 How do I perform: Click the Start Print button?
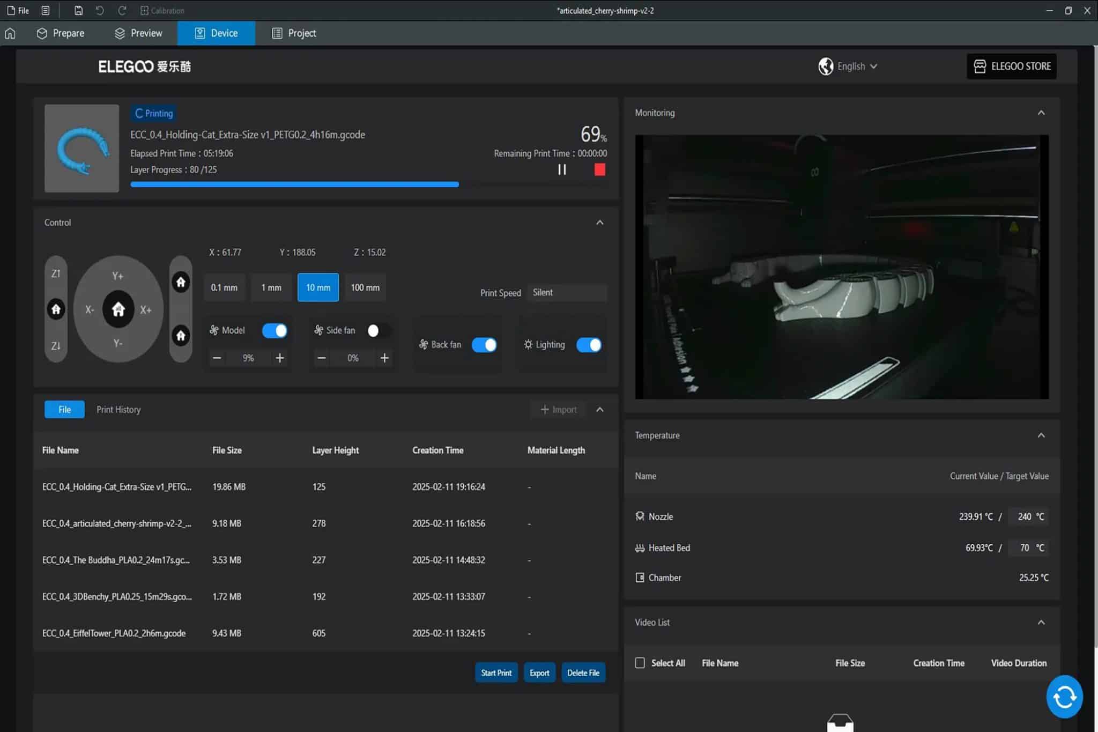coord(495,672)
